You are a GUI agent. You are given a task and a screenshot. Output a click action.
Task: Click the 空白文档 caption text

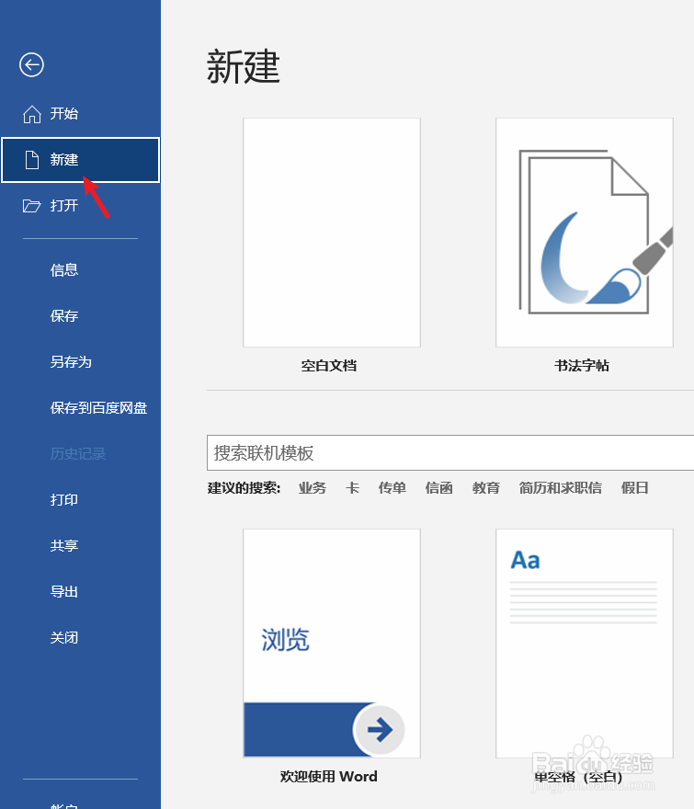pyautogui.click(x=329, y=366)
